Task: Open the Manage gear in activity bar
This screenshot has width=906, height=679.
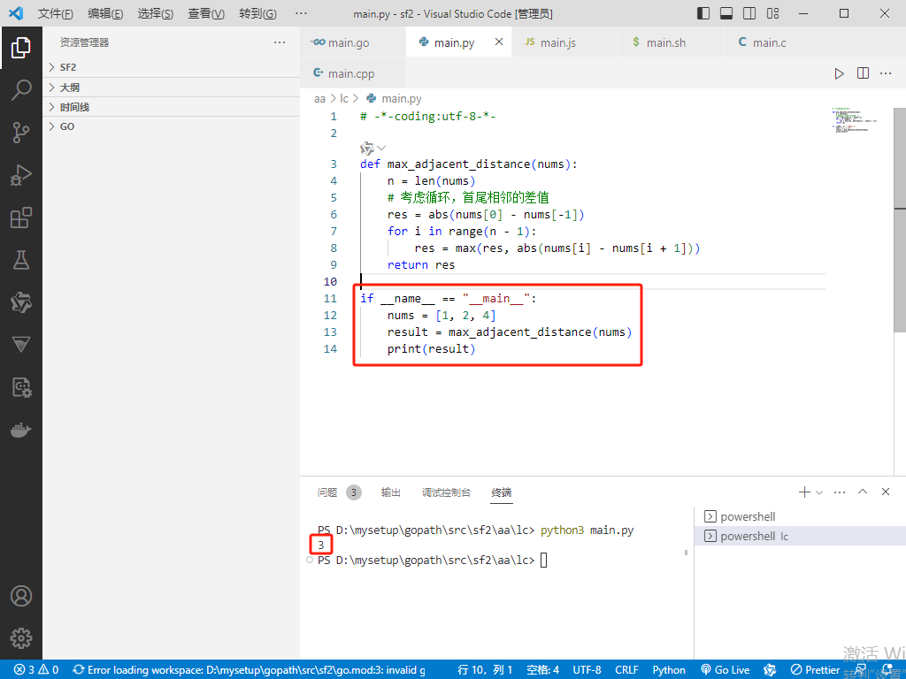Action: [x=21, y=638]
